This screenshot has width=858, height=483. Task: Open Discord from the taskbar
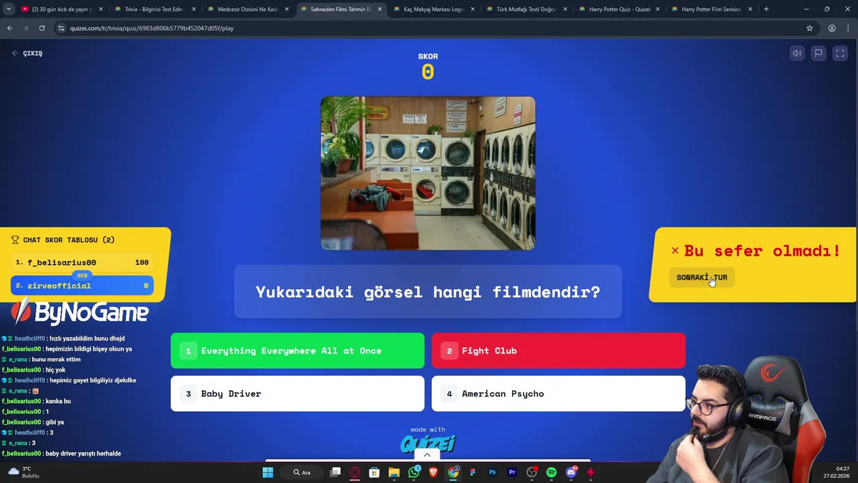pos(571,472)
